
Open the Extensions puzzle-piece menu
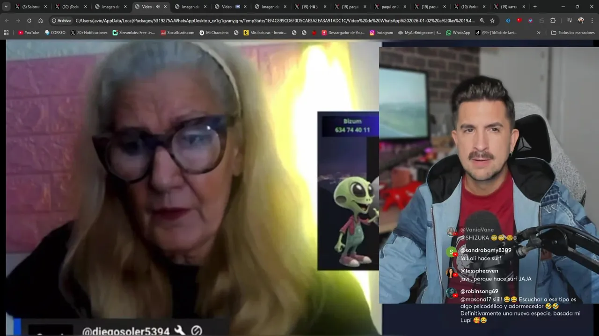click(553, 21)
